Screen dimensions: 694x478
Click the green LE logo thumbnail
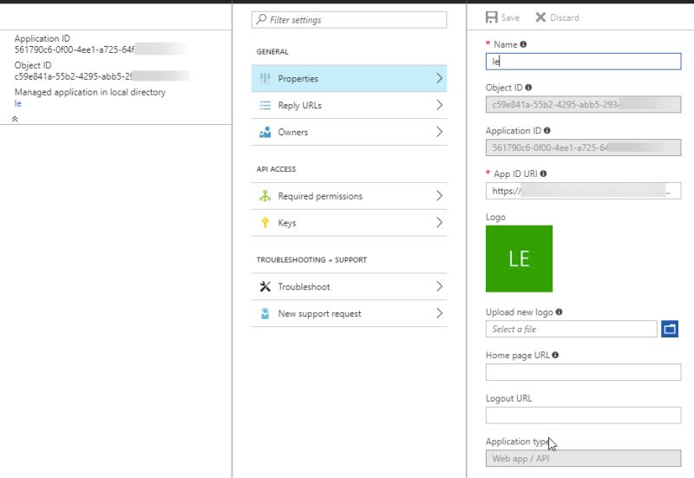(519, 259)
